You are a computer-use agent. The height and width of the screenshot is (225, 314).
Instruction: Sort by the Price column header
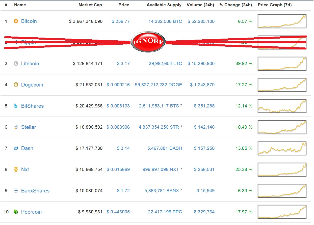[x=124, y=5]
